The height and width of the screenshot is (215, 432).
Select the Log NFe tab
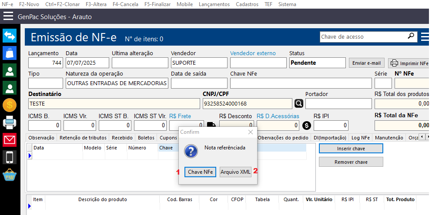pos(361,138)
